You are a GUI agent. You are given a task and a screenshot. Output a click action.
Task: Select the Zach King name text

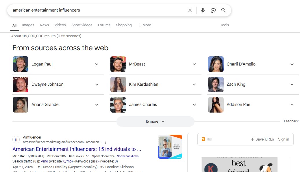click(x=236, y=85)
